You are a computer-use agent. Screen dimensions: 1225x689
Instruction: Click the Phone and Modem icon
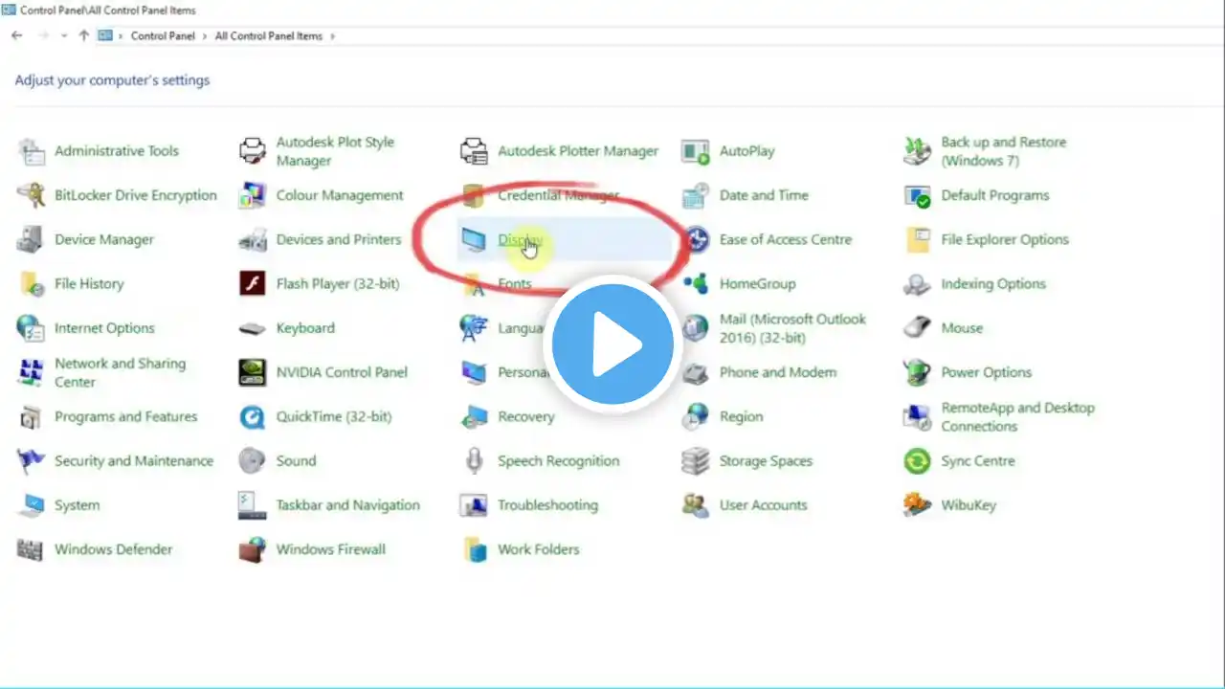coord(696,372)
